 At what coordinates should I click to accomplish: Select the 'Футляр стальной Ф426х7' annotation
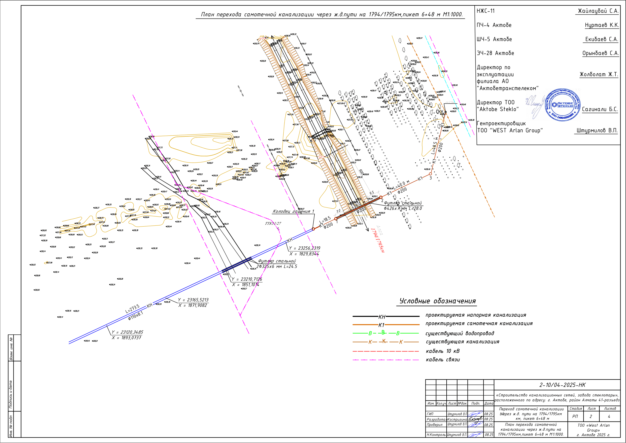(403, 206)
